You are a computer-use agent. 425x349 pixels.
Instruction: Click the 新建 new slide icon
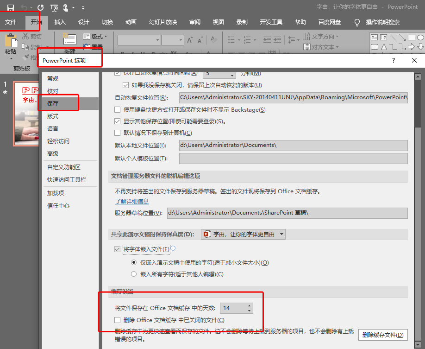click(69, 39)
